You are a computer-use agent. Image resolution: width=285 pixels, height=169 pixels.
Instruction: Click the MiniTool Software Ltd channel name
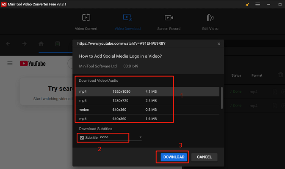98,66
